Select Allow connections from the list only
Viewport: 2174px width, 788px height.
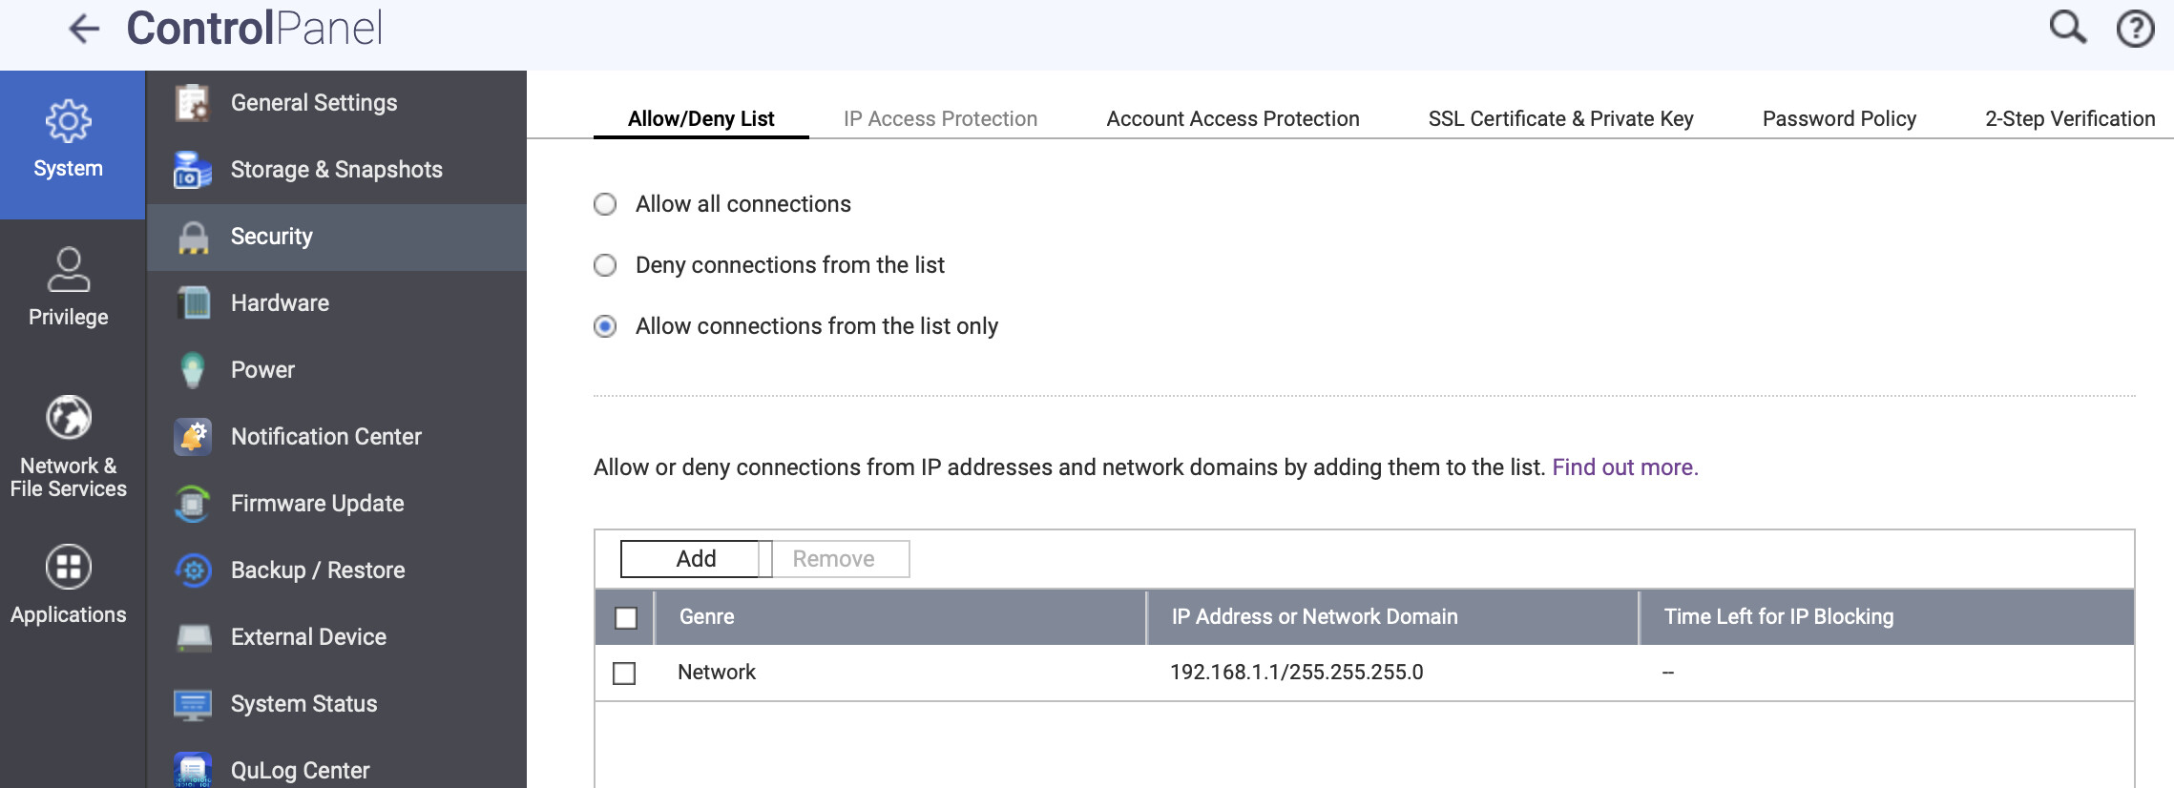tap(605, 326)
